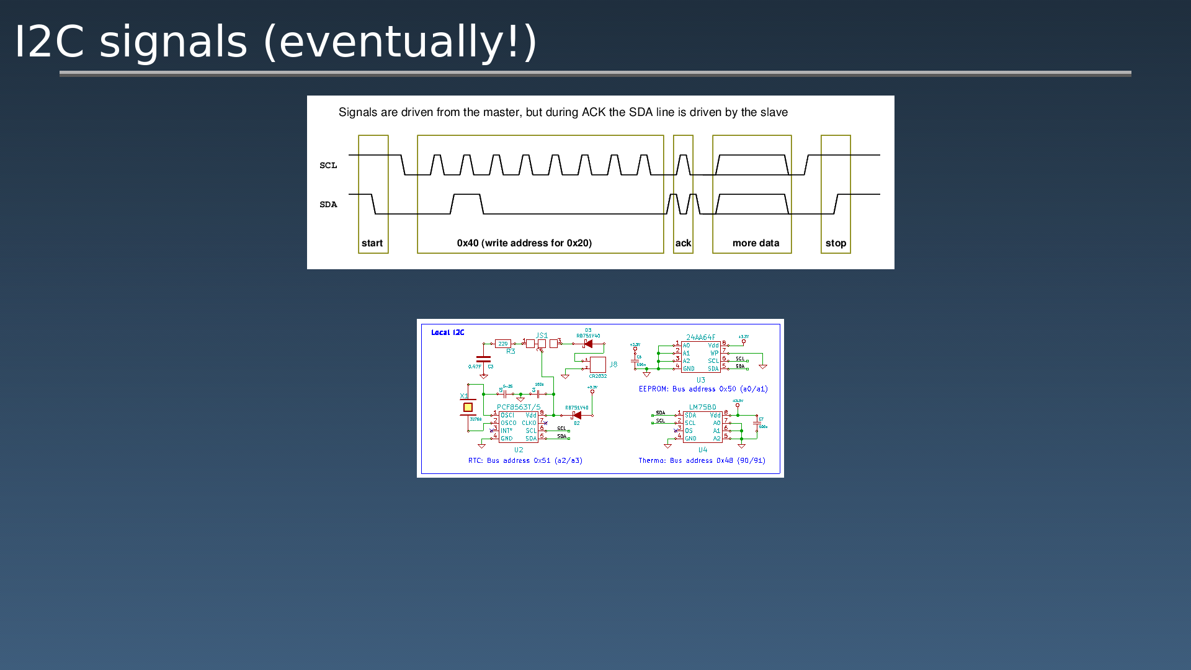Screen dimensions: 1191x670
Task: Click the 'LM75BD' chip name
Action: (702, 408)
